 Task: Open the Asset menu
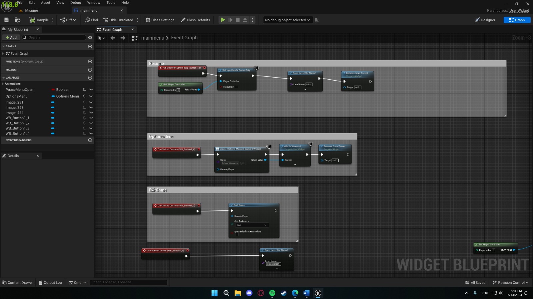coord(46,2)
